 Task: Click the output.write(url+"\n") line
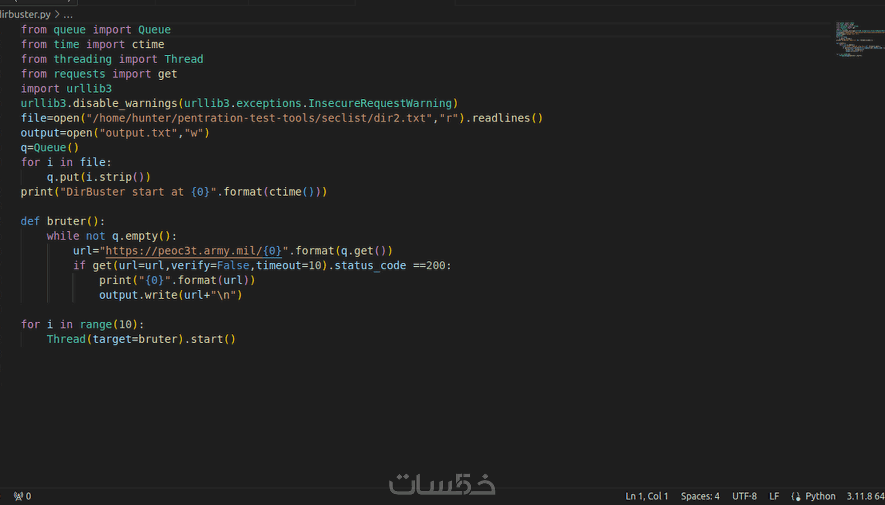pyautogui.click(x=171, y=295)
